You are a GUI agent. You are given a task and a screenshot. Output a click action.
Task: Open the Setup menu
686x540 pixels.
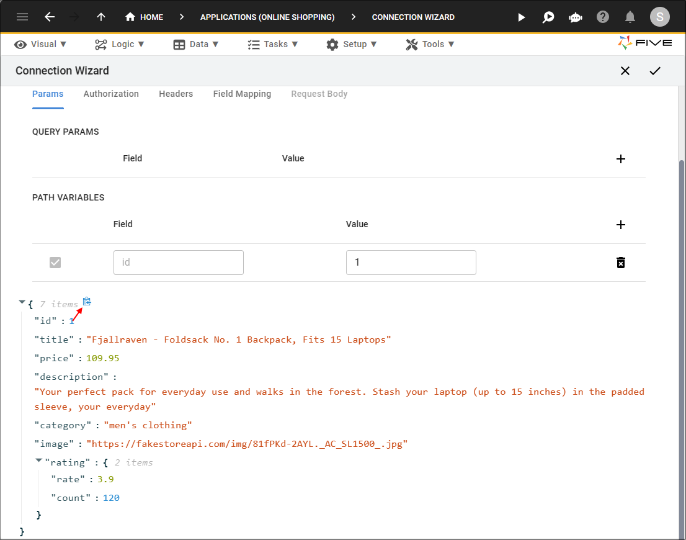tap(351, 44)
